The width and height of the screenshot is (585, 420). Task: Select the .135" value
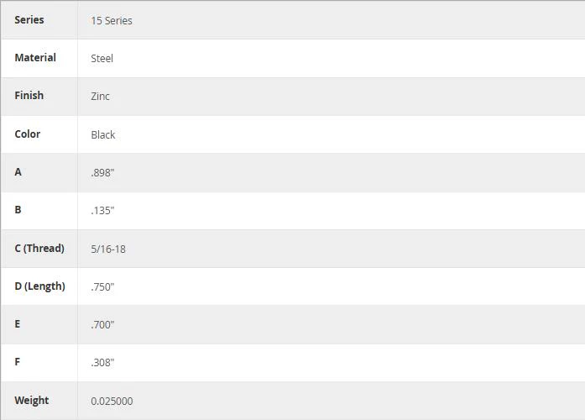[102, 211]
